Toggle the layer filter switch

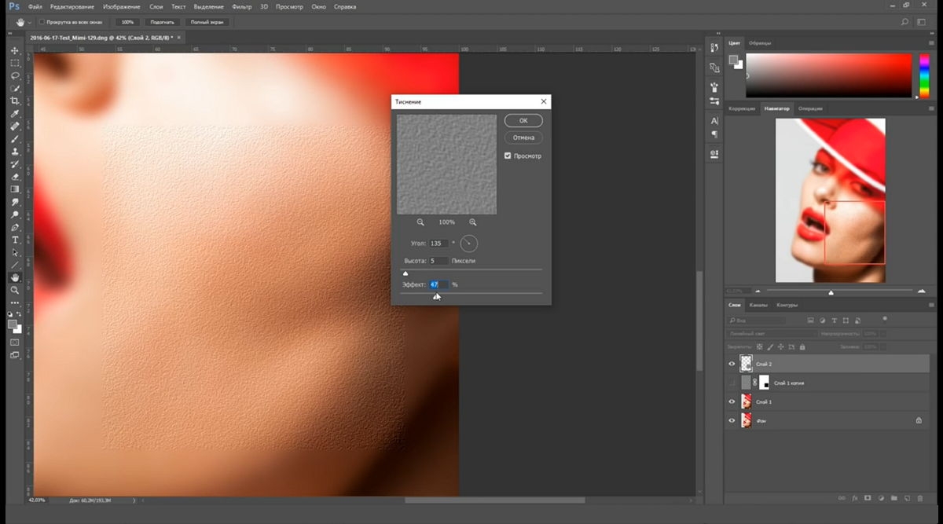click(885, 319)
